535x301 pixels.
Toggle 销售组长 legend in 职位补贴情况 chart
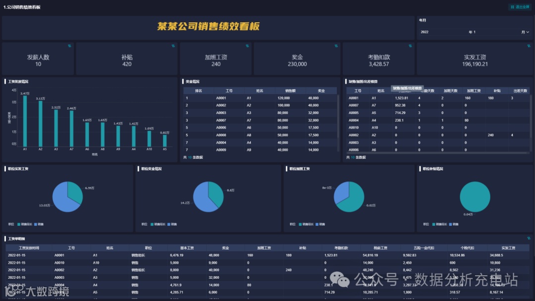439,224
